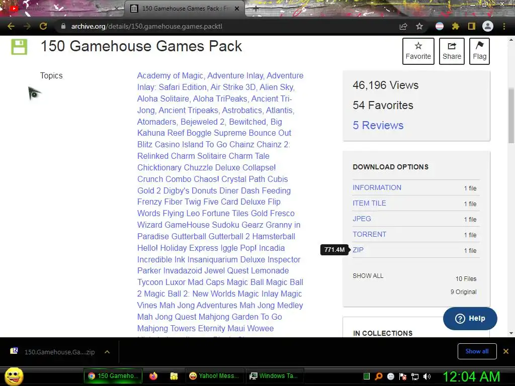Image resolution: width=515 pixels, height=386 pixels.
Task: Switch to the YouTube browser tab
Action: [x=62, y=9]
